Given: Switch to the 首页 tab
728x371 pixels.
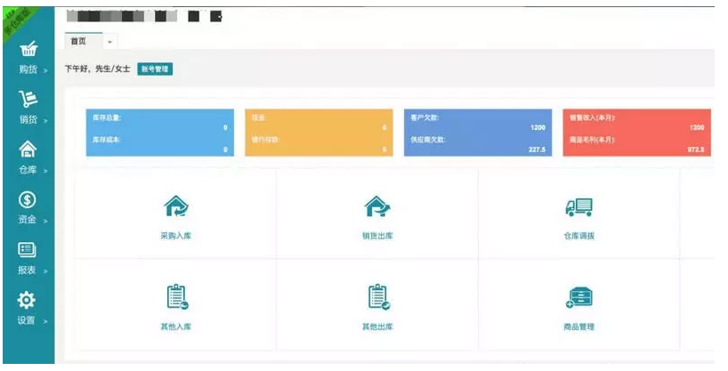Looking at the screenshot, I should pos(79,41).
